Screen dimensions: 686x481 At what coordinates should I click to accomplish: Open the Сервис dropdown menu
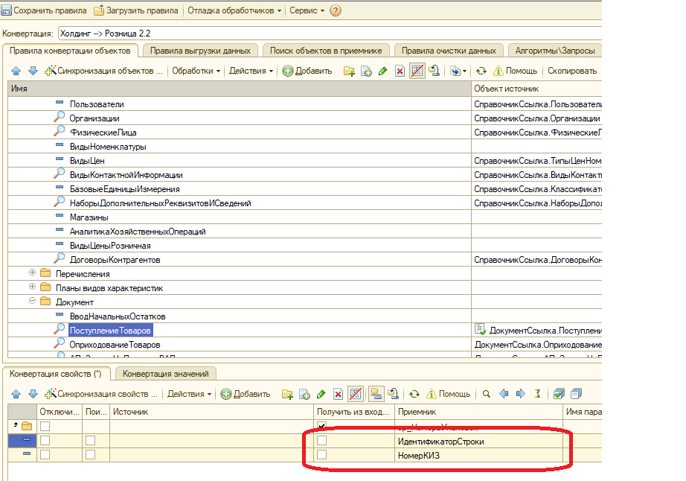307,10
